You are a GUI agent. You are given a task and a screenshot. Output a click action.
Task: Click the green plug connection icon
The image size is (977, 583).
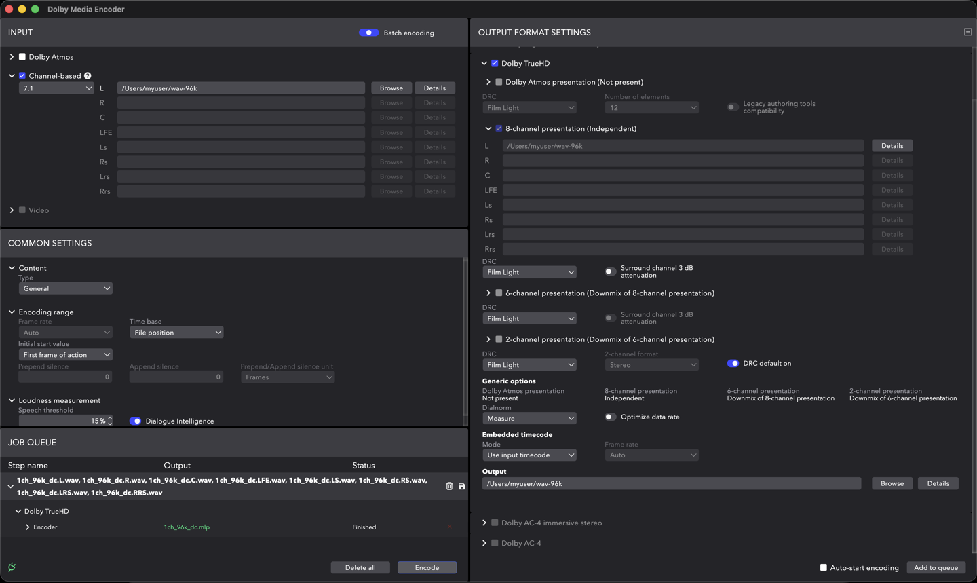pyautogui.click(x=12, y=567)
